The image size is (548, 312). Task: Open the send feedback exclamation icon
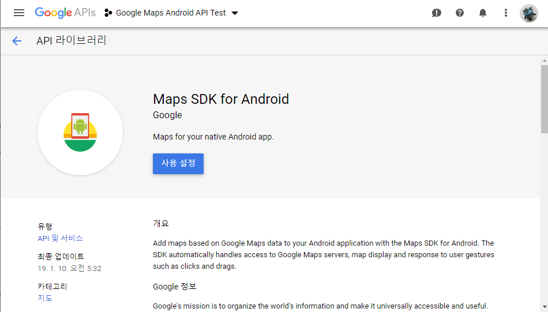(437, 13)
